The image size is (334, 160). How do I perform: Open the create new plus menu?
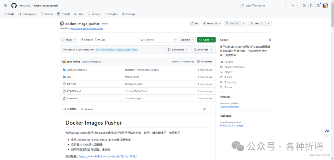pos(295,6)
